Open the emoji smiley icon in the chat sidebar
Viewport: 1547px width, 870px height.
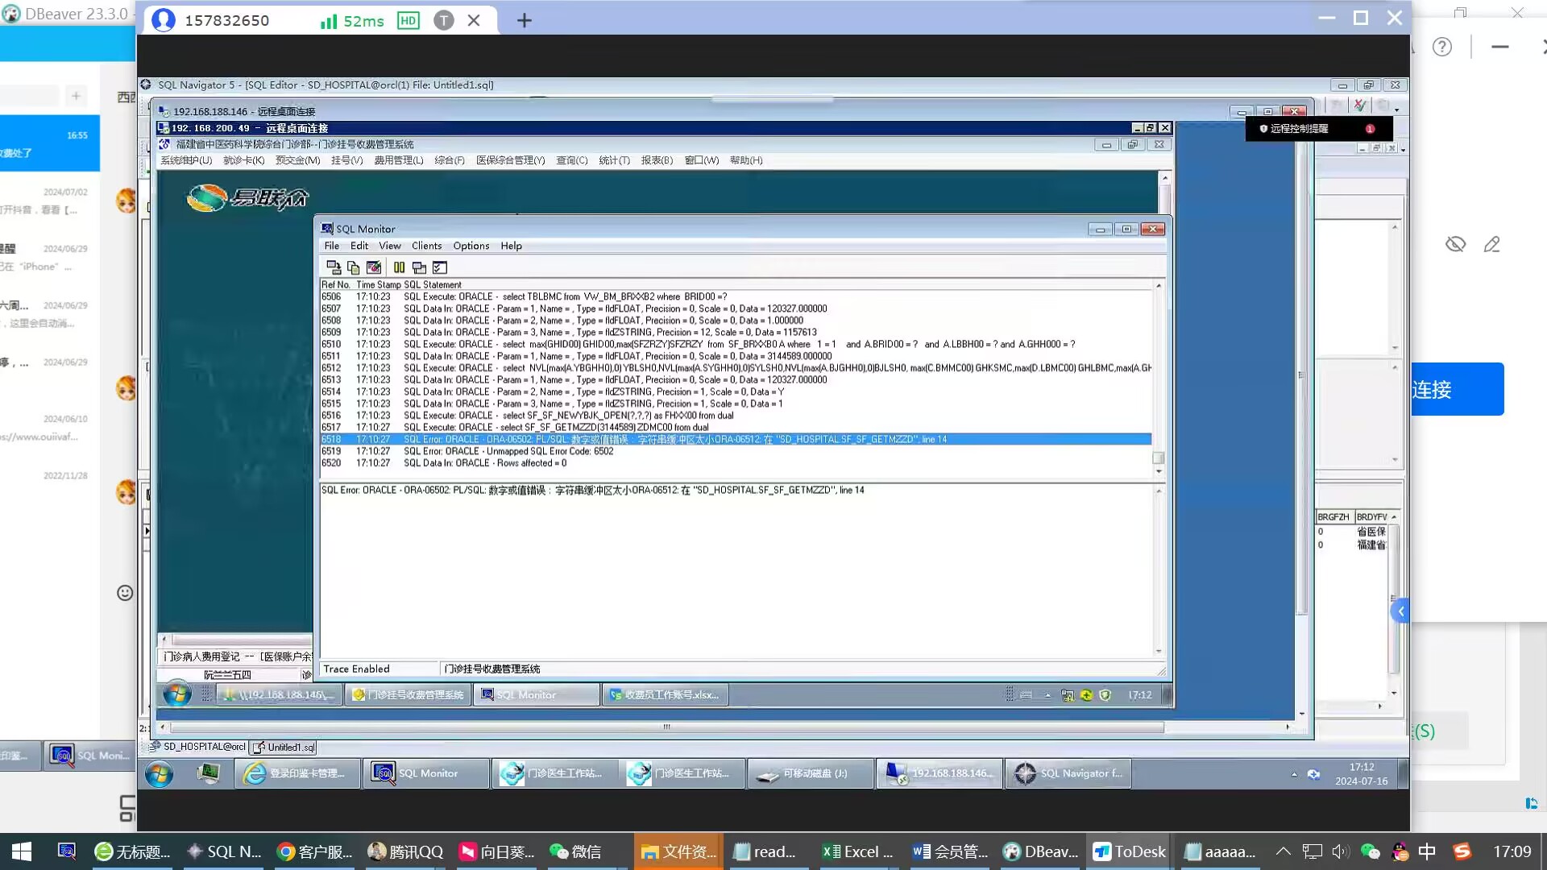(125, 593)
